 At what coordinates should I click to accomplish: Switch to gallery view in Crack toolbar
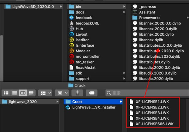[x=31, y=93]
